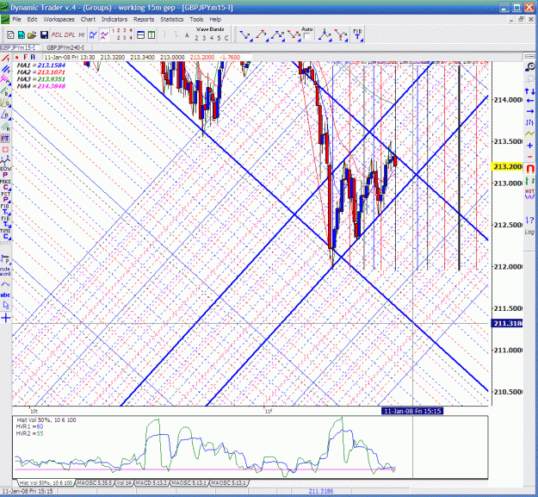Select the Gann fan G tool
The width and height of the screenshot is (538, 497).
click(x=5, y=102)
